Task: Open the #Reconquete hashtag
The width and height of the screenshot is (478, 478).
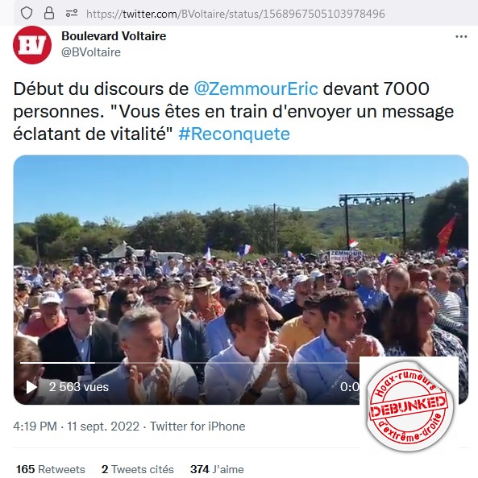Action: (x=234, y=134)
